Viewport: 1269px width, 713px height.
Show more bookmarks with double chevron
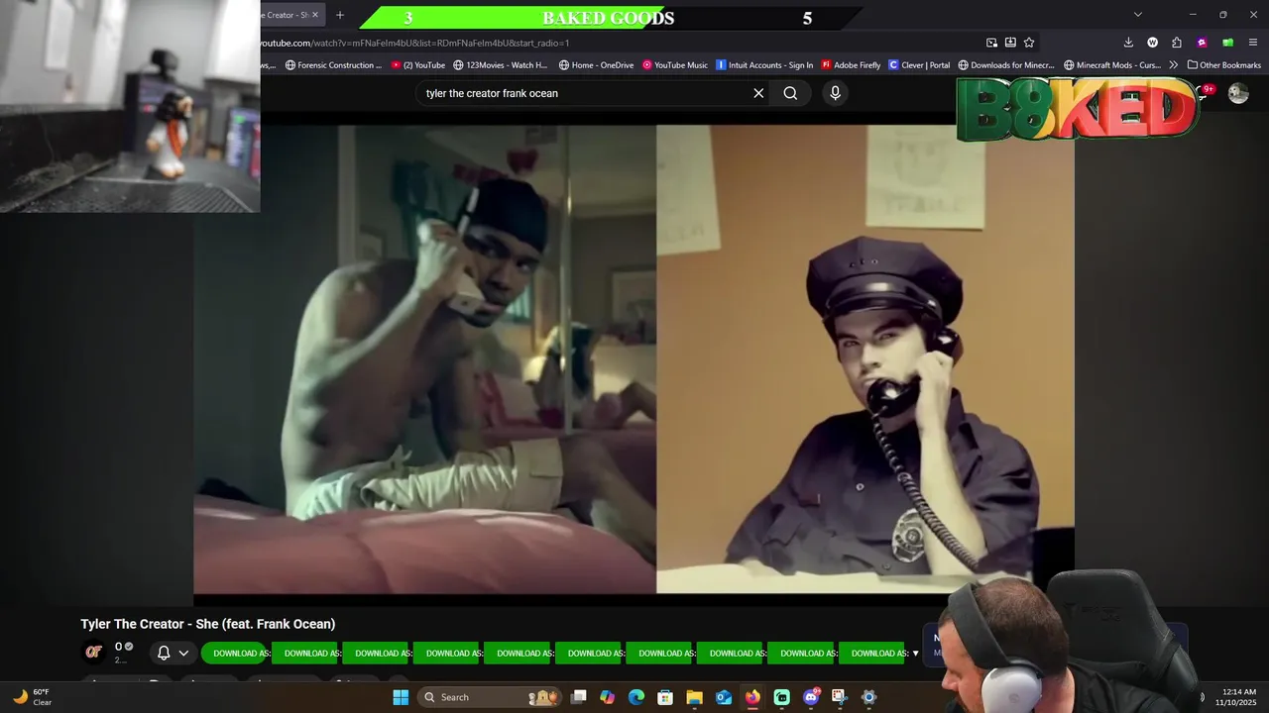(1174, 65)
